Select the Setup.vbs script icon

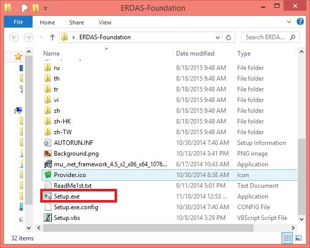click(48, 217)
